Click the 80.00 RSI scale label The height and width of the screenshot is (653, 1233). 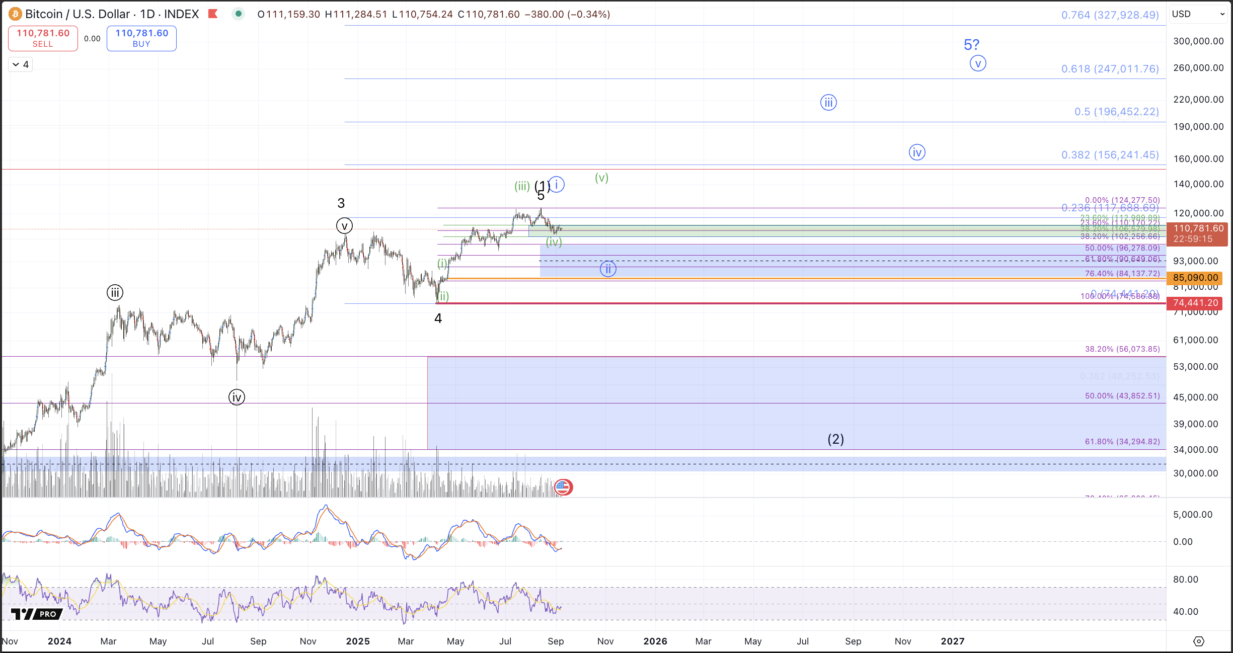[1185, 579]
